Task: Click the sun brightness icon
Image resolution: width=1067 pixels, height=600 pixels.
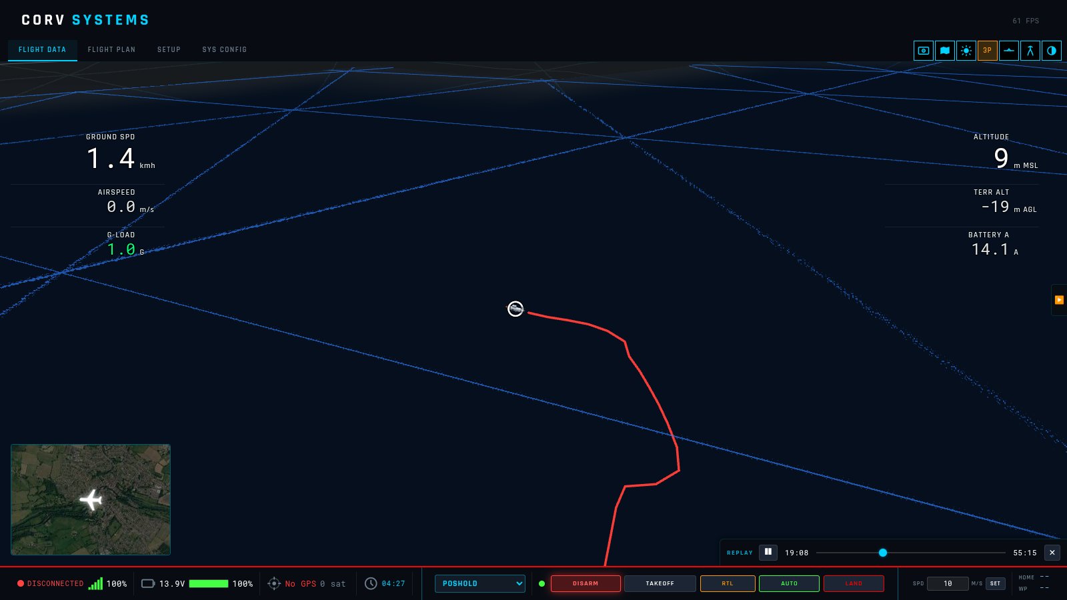Action: coord(966,50)
